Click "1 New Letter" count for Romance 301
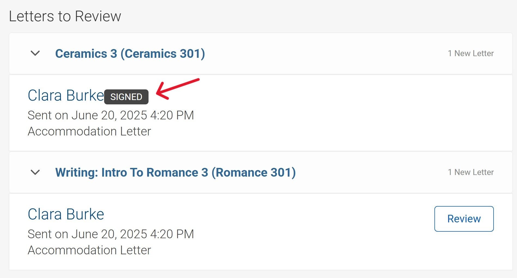 [471, 172]
